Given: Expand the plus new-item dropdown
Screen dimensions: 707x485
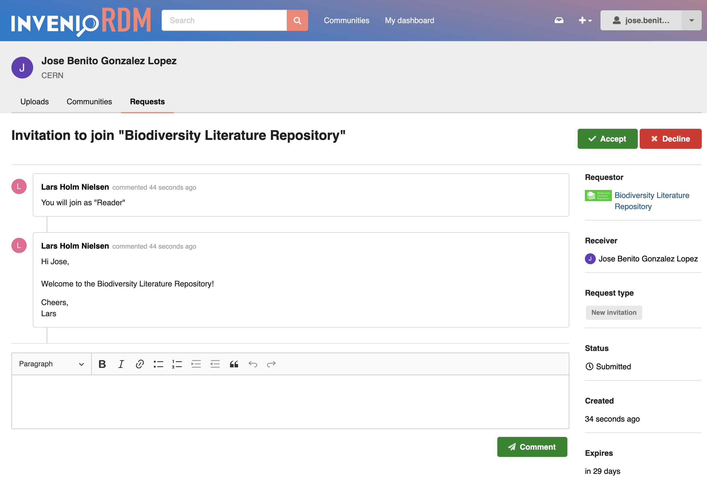Looking at the screenshot, I should [x=585, y=20].
